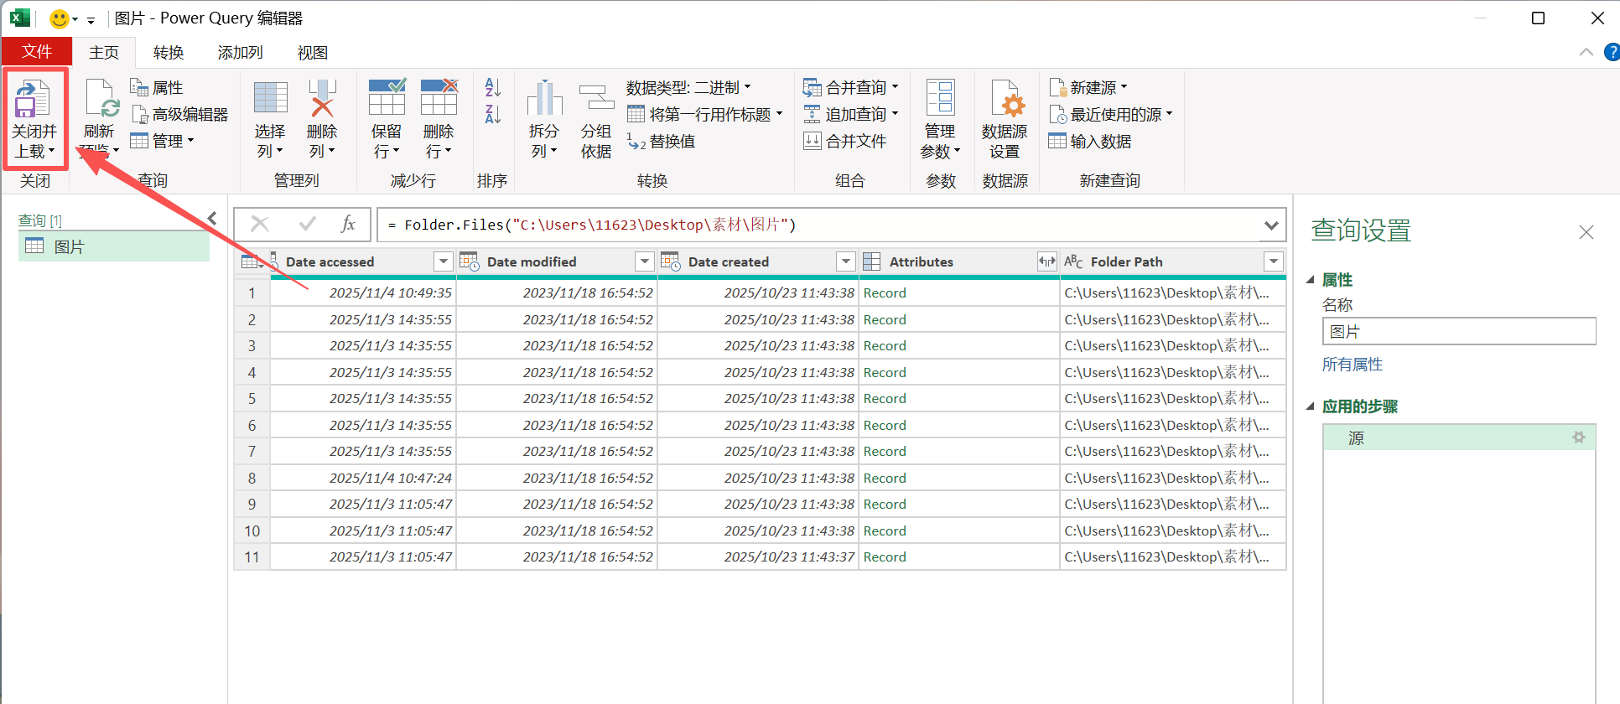
Task: Change the Folder Path column ABC type icon
Action: click(x=1073, y=261)
